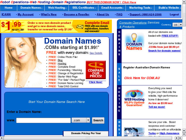Click the Blog link in FREE list
The width and height of the screenshot is (186, 140).
(x=60, y=60)
